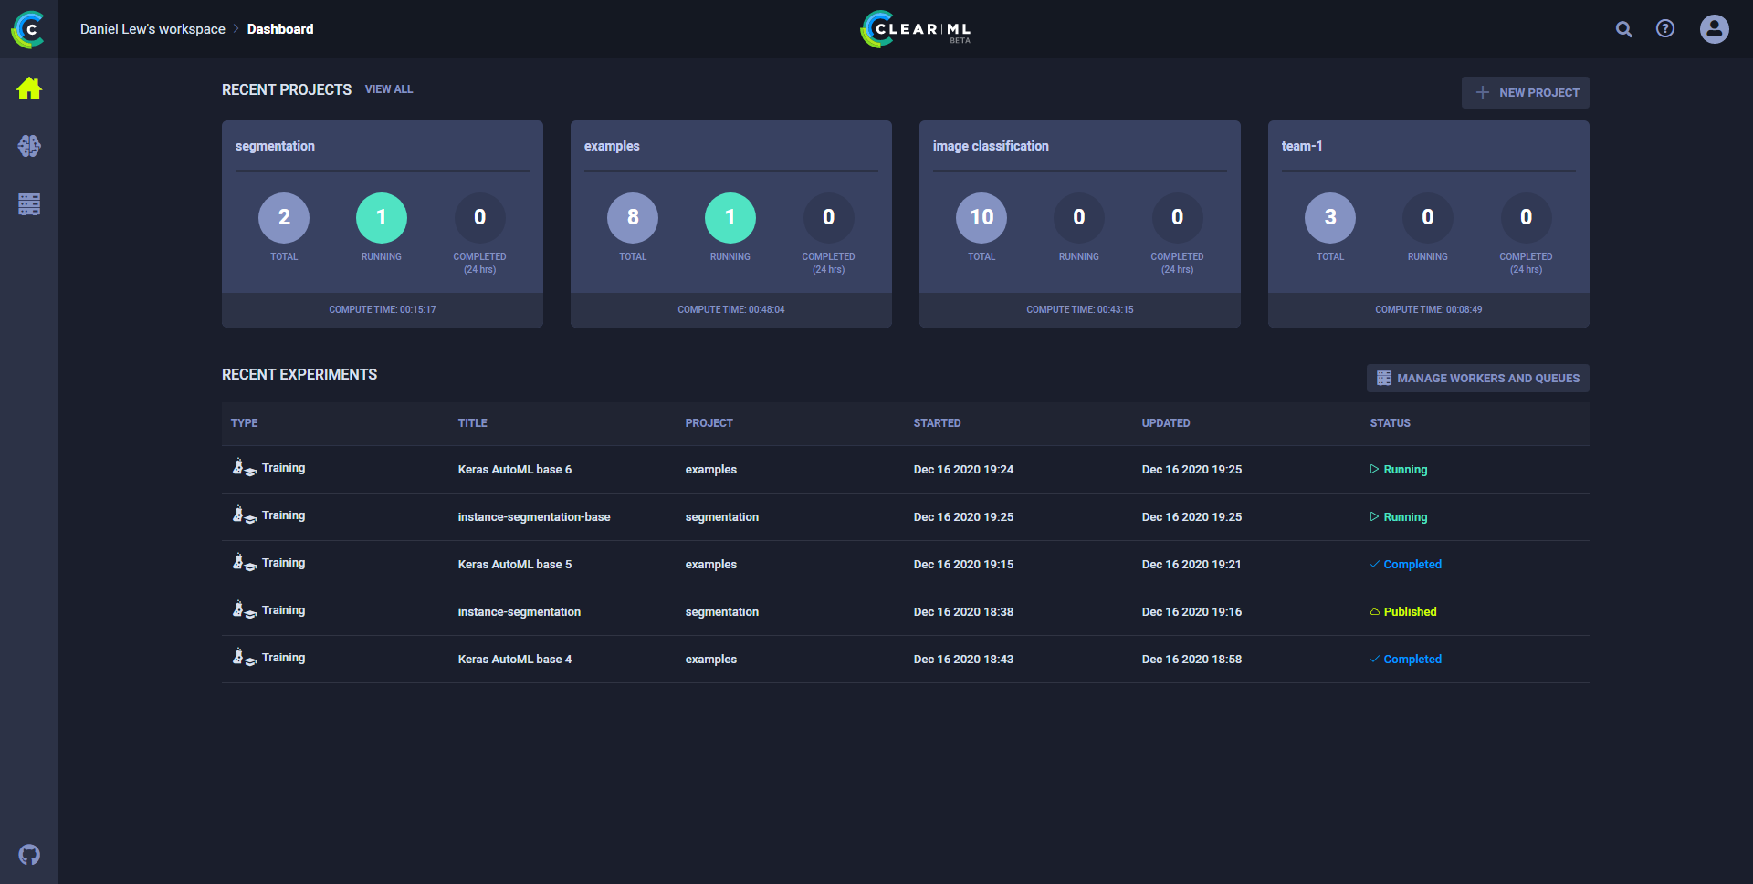Image resolution: width=1753 pixels, height=884 pixels.
Task: Click updated time Dec 16 2020 18:58
Action: point(1191,660)
